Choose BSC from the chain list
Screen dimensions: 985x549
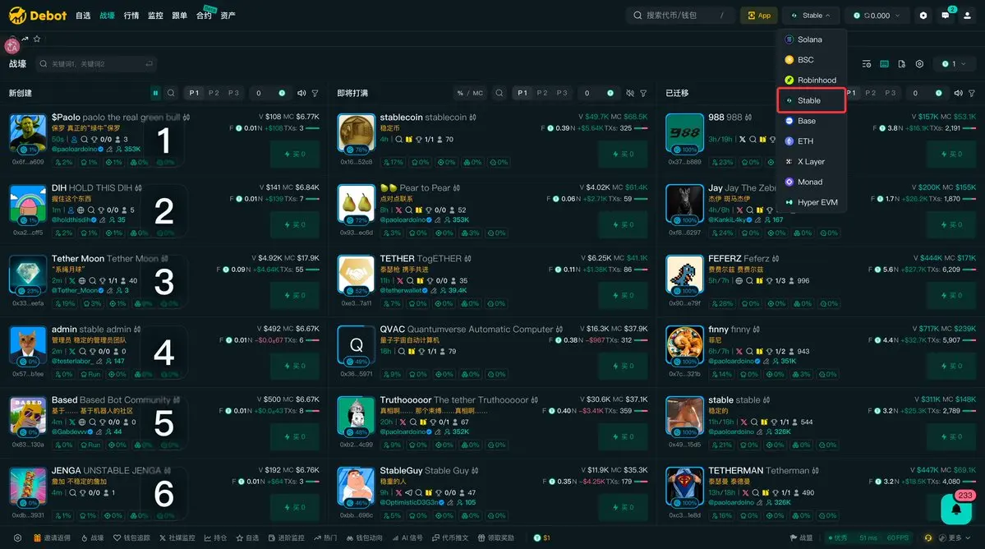(812, 60)
